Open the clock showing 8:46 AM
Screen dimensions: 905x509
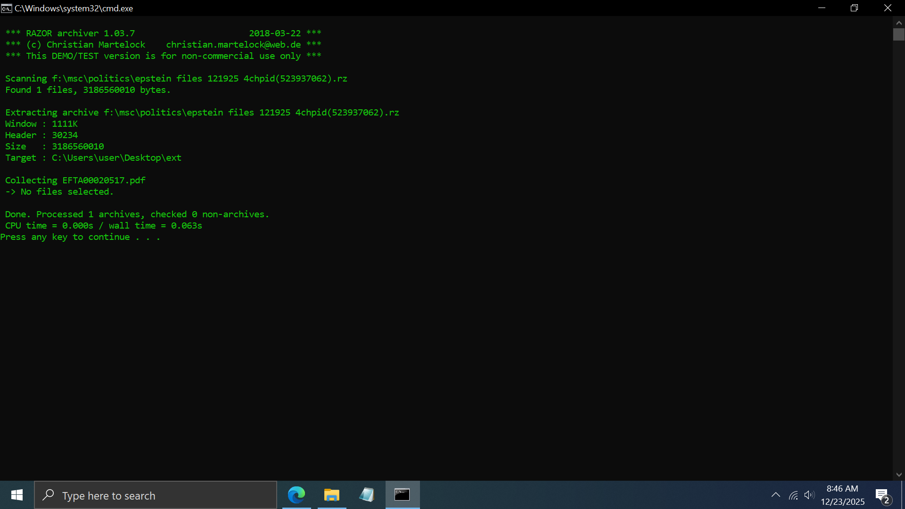coord(842,495)
